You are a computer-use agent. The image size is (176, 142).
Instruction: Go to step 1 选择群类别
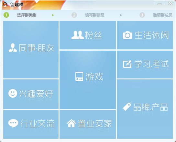pos(27,15)
